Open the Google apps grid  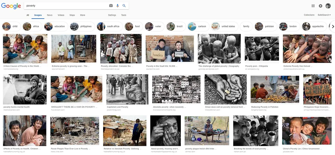313,6
